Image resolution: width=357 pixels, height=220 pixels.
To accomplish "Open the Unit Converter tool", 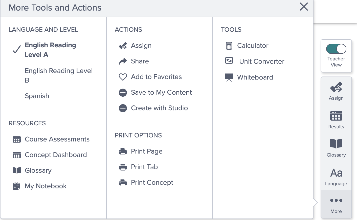I will tap(254, 61).
